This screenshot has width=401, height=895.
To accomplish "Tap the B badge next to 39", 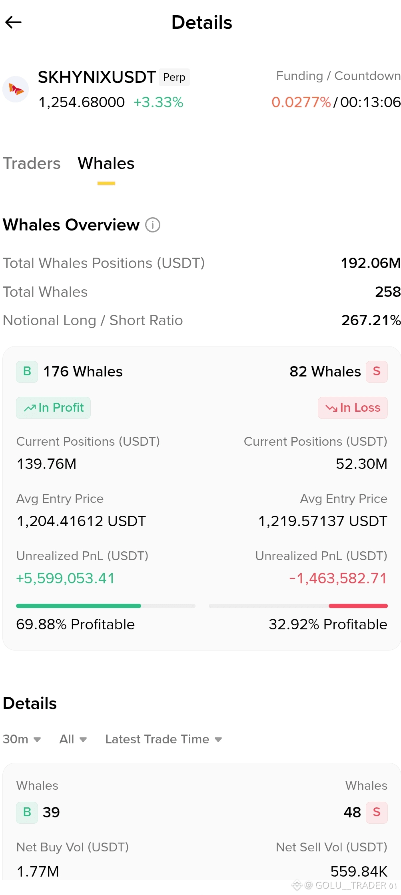I will 27,813.
